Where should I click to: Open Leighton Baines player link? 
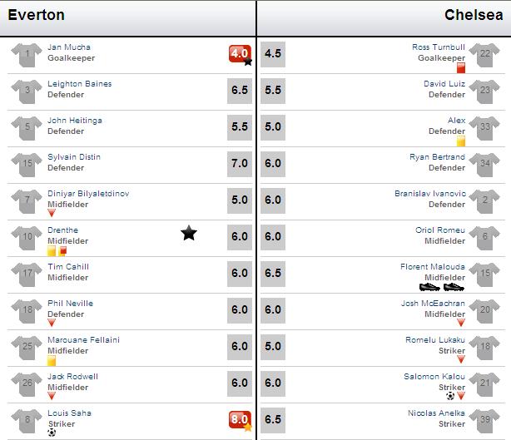[x=80, y=84]
